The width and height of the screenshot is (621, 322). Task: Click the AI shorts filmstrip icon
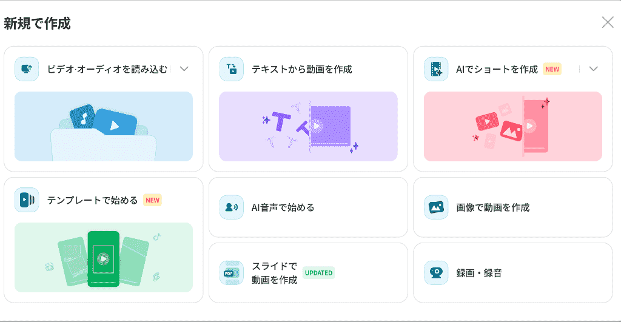436,69
